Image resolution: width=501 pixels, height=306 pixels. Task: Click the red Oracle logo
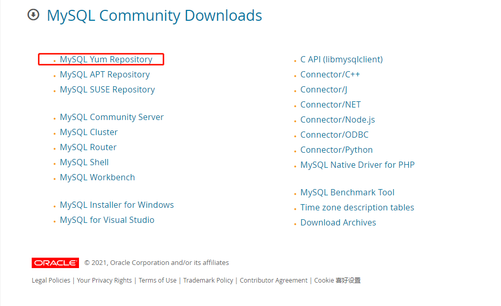[x=55, y=262]
